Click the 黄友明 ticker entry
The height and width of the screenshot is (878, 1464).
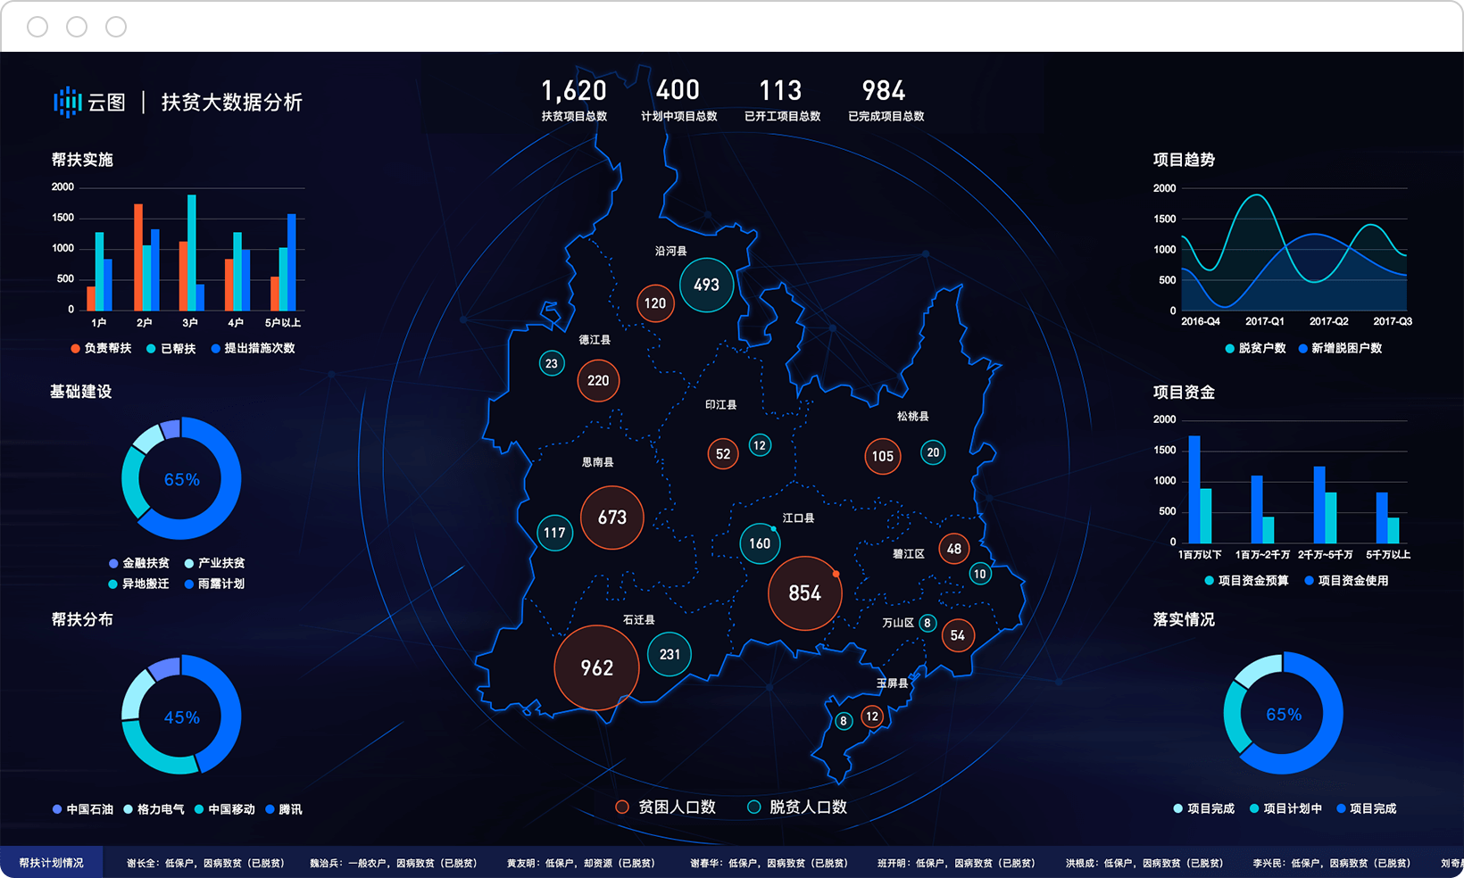pyautogui.click(x=581, y=864)
